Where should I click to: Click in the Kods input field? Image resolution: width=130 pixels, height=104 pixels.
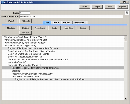25,13
